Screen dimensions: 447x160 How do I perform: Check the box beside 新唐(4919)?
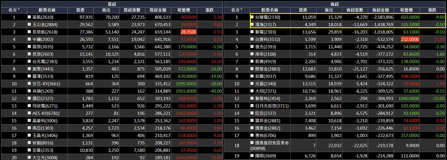252,61
